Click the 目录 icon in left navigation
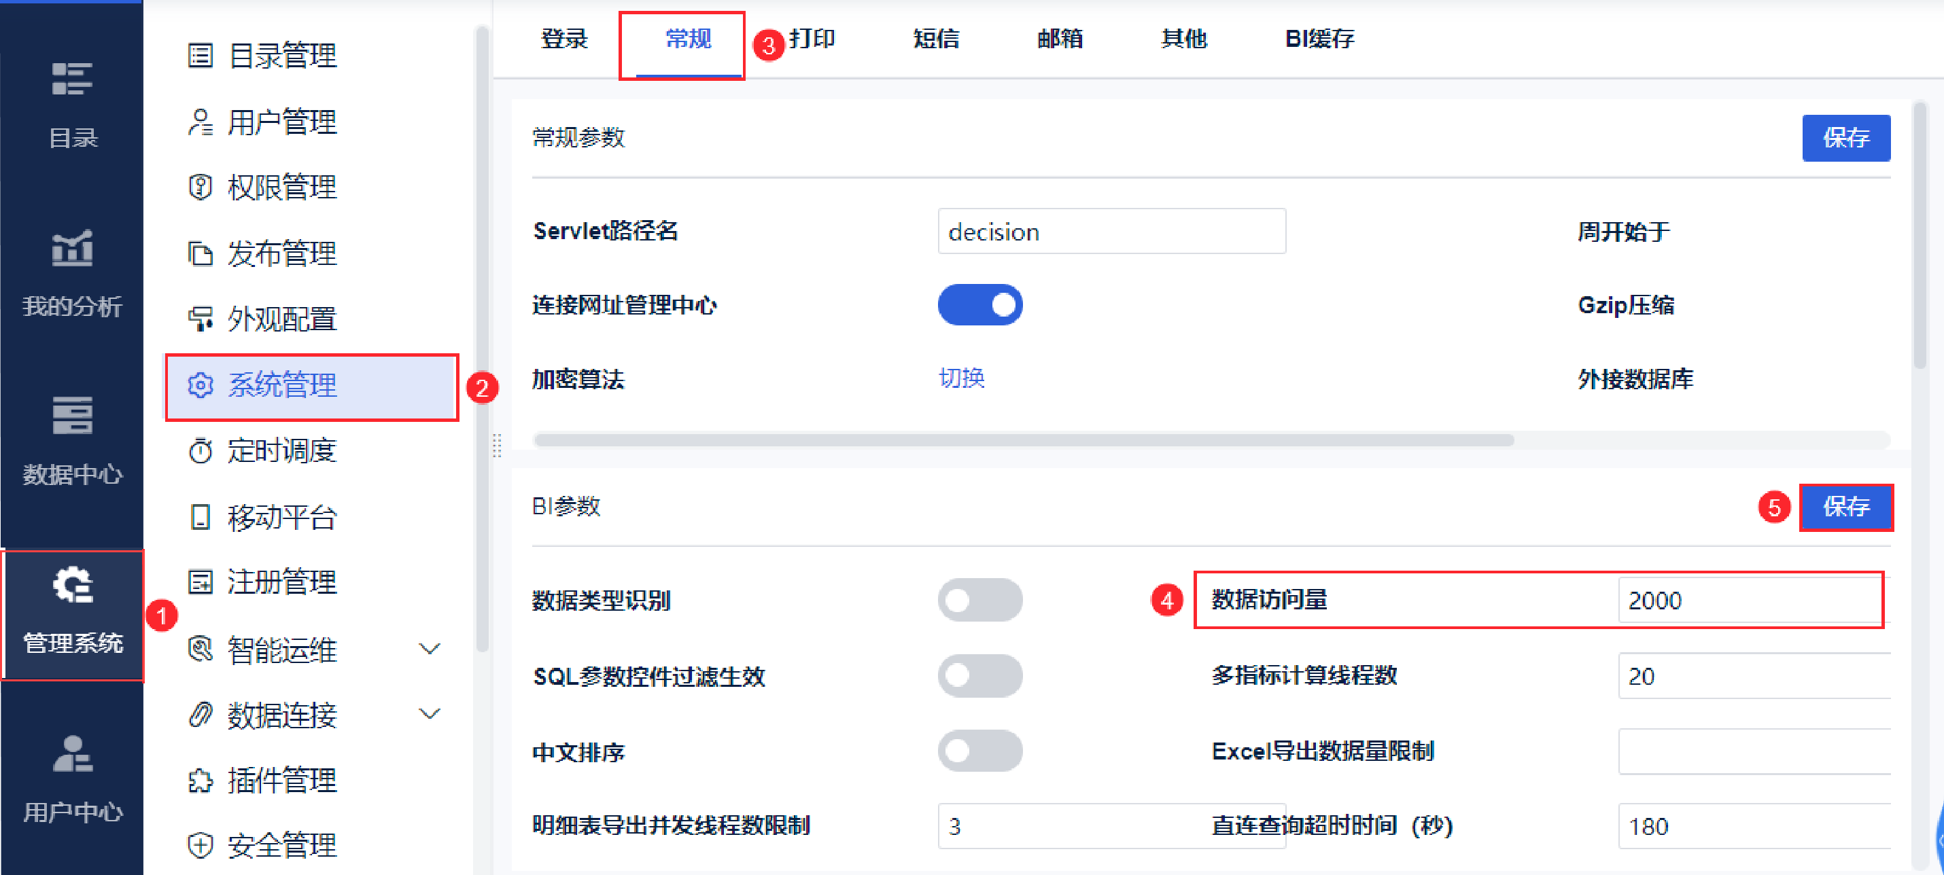 point(73,79)
